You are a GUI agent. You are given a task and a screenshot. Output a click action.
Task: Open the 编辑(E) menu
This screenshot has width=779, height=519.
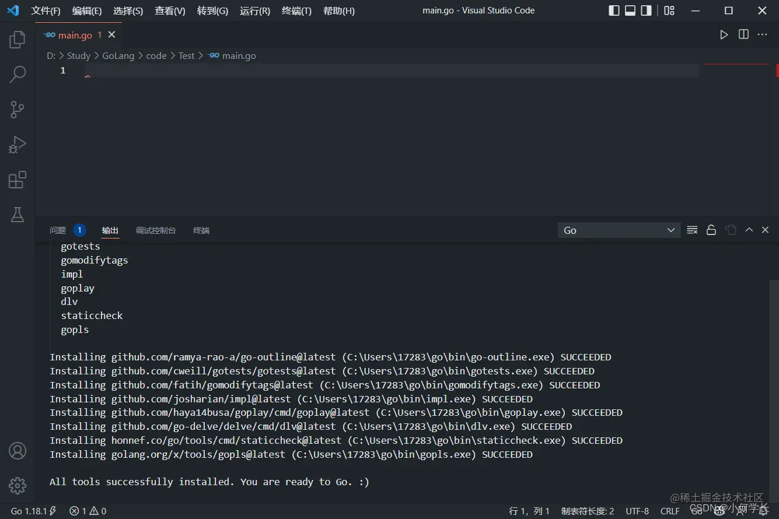pos(86,11)
